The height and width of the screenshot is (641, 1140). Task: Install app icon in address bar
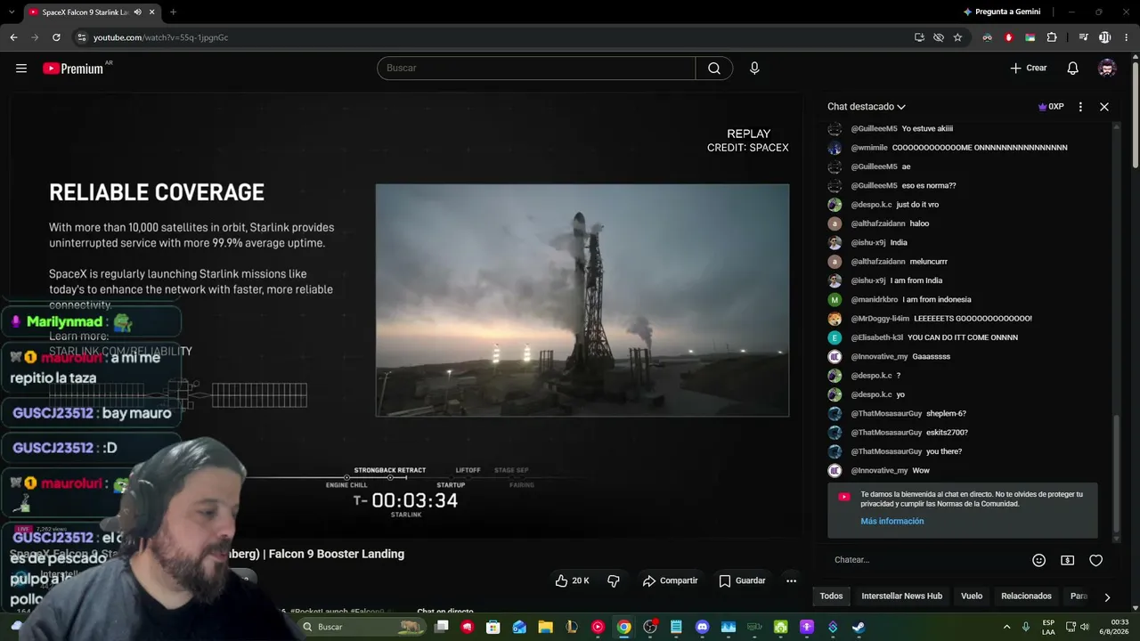pos(919,37)
